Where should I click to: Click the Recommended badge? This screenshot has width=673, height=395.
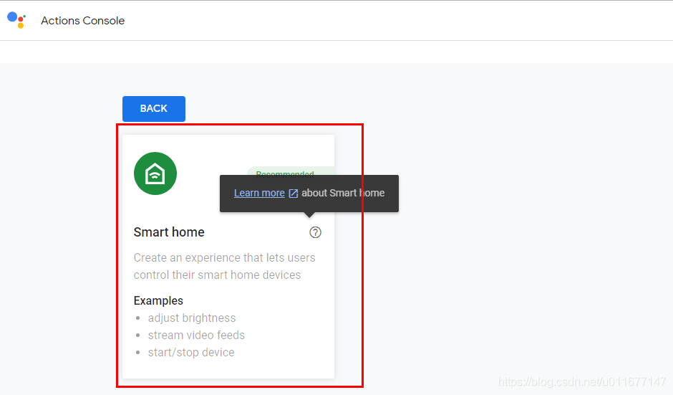(291, 171)
